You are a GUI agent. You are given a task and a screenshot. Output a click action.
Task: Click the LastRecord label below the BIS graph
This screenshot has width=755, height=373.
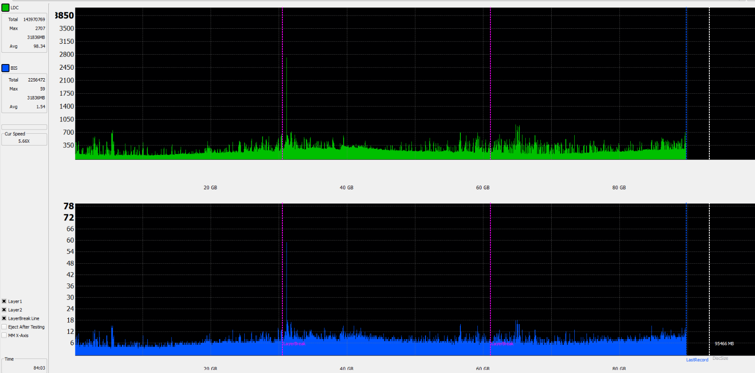(697, 360)
